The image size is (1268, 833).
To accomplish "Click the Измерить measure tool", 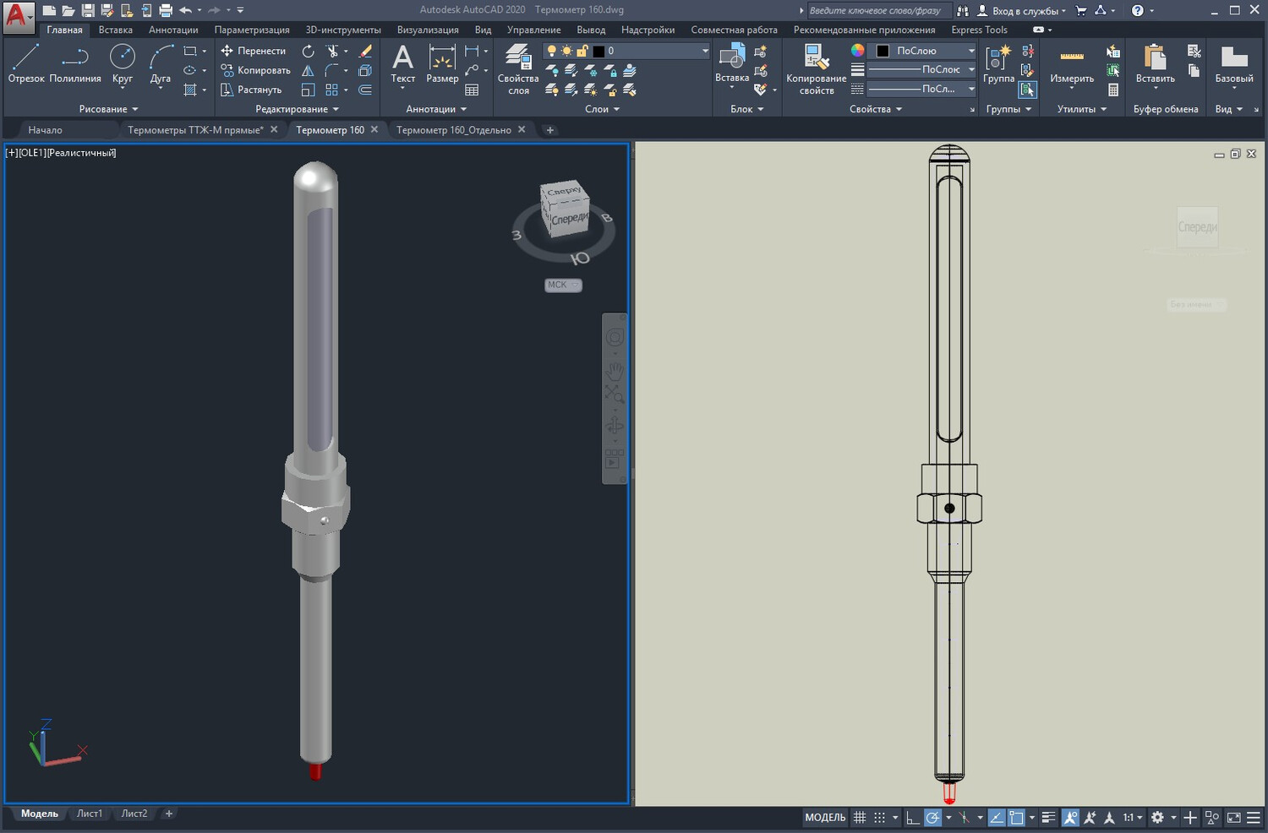I will (x=1072, y=64).
